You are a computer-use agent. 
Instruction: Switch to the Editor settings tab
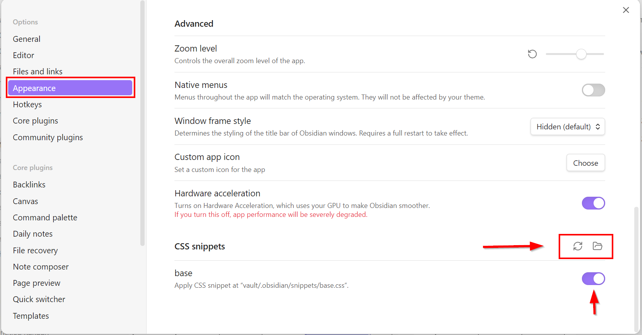click(x=23, y=55)
